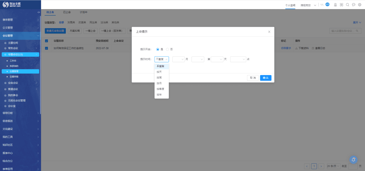
Task: Collapse 会议管理 in the sidebar
Action: tap(38, 36)
